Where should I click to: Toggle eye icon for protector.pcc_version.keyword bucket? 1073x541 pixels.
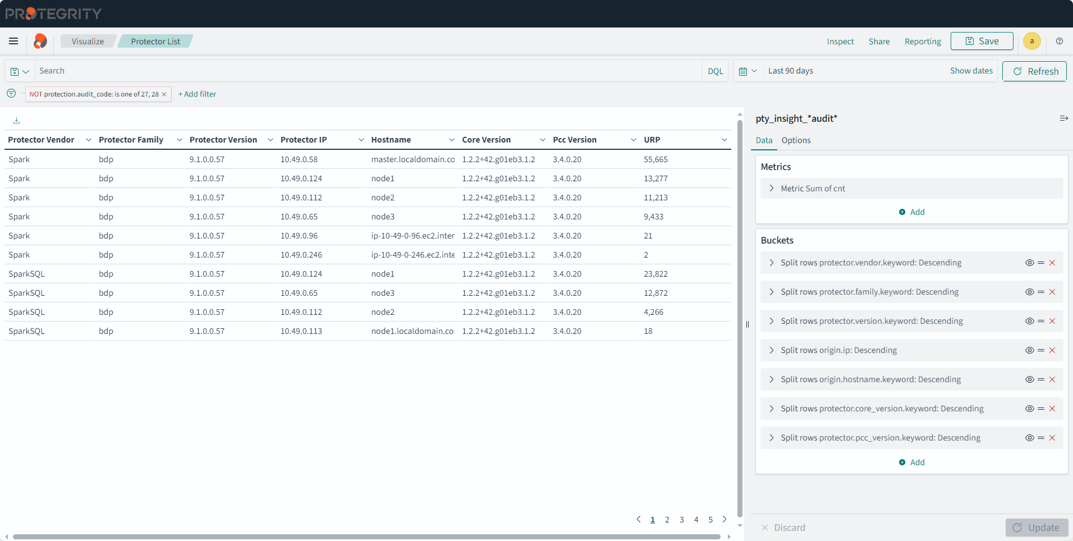coord(1029,438)
